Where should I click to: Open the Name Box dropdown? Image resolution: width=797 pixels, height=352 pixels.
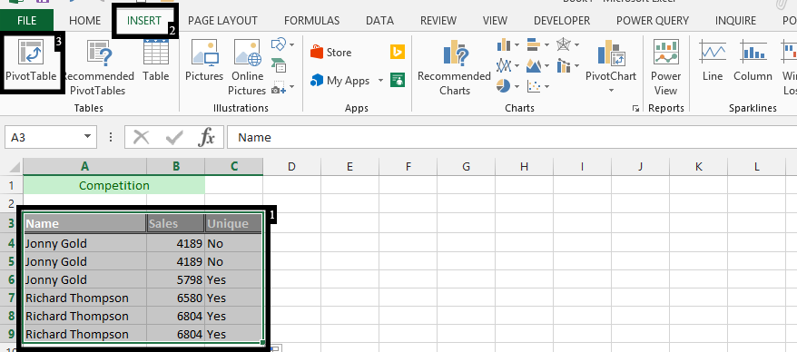pos(87,137)
